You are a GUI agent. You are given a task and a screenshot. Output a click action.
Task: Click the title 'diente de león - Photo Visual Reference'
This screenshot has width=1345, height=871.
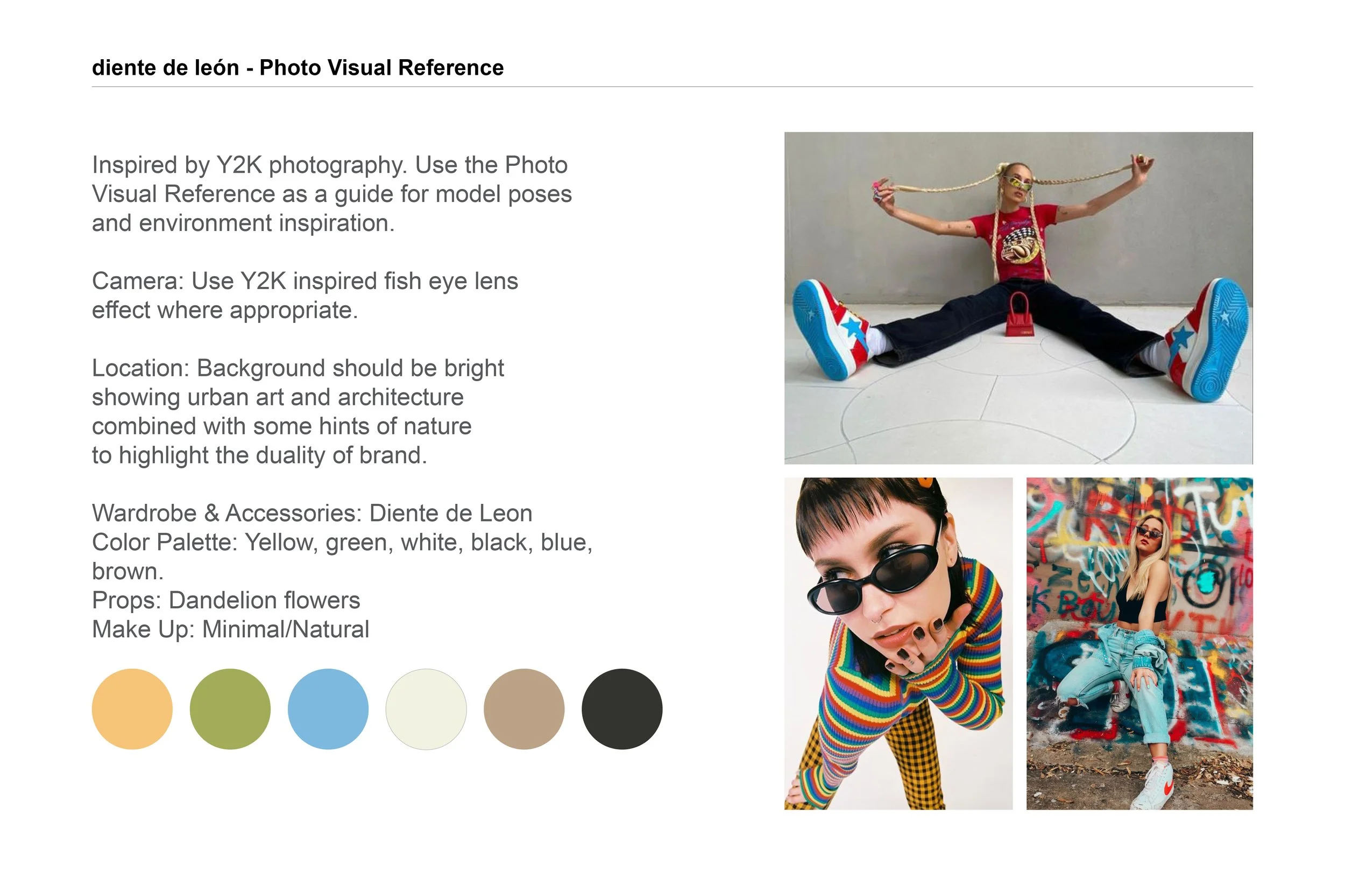[x=298, y=68]
